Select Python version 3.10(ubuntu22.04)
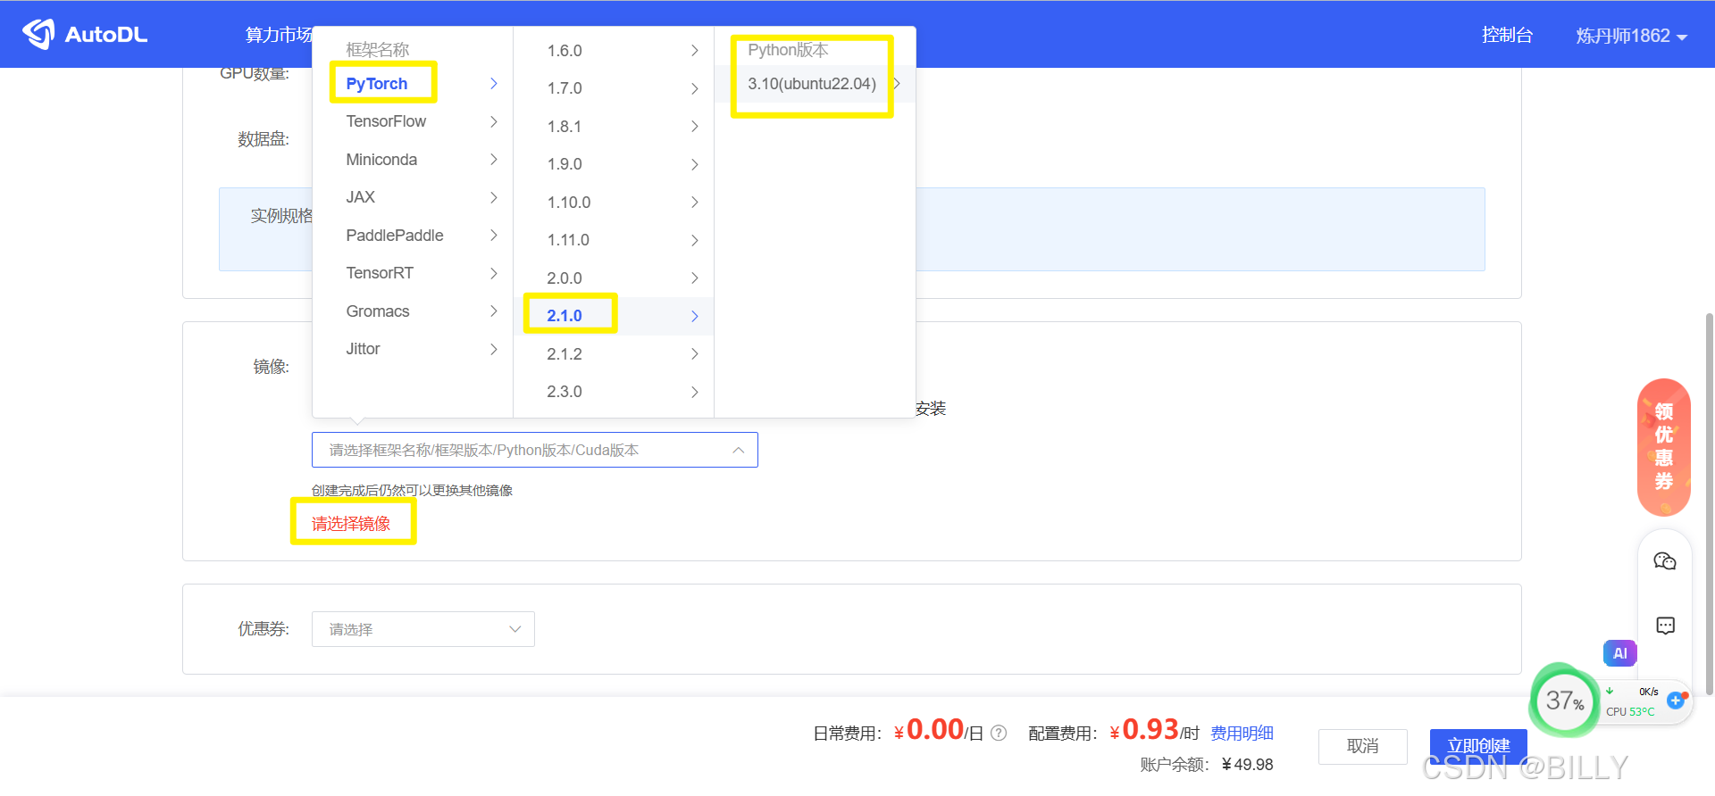 [815, 84]
